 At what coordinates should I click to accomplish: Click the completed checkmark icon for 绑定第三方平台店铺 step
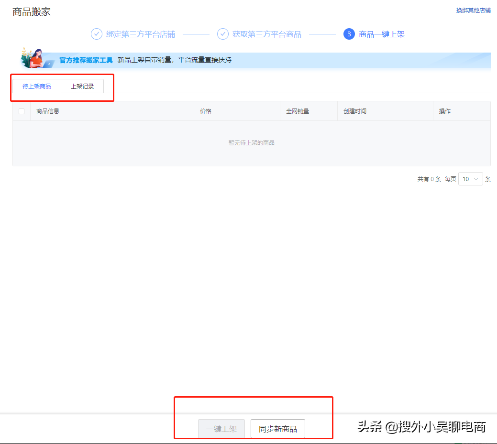pos(97,34)
